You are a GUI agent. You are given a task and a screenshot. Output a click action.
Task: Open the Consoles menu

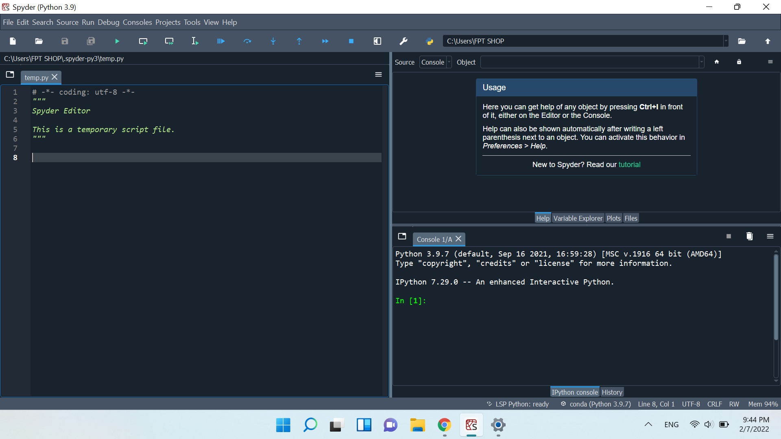tap(137, 22)
